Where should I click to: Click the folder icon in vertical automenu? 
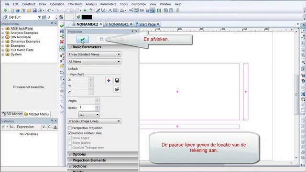62,66
